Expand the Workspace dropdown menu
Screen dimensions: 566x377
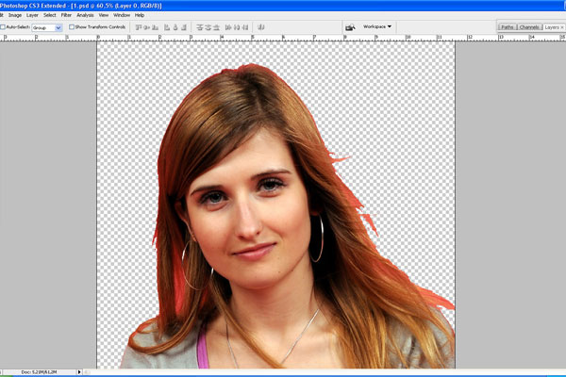(377, 27)
